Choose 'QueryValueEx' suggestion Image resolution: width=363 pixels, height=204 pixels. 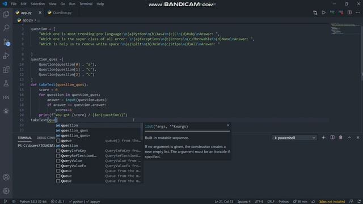[99, 166]
